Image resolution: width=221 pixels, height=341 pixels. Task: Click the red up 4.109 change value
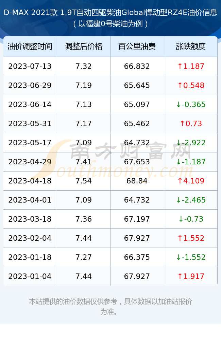pyautogui.click(x=191, y=181)
